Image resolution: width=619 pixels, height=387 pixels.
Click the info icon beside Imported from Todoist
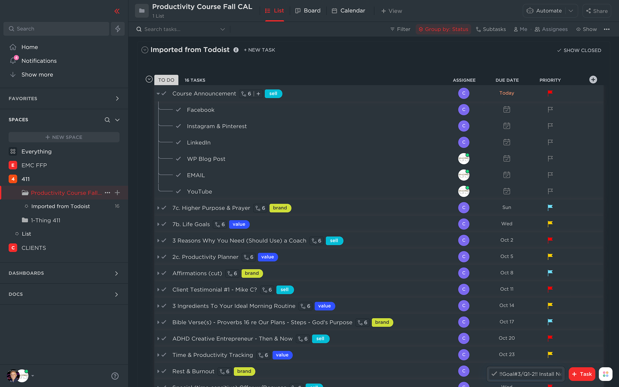click(236, 50)
